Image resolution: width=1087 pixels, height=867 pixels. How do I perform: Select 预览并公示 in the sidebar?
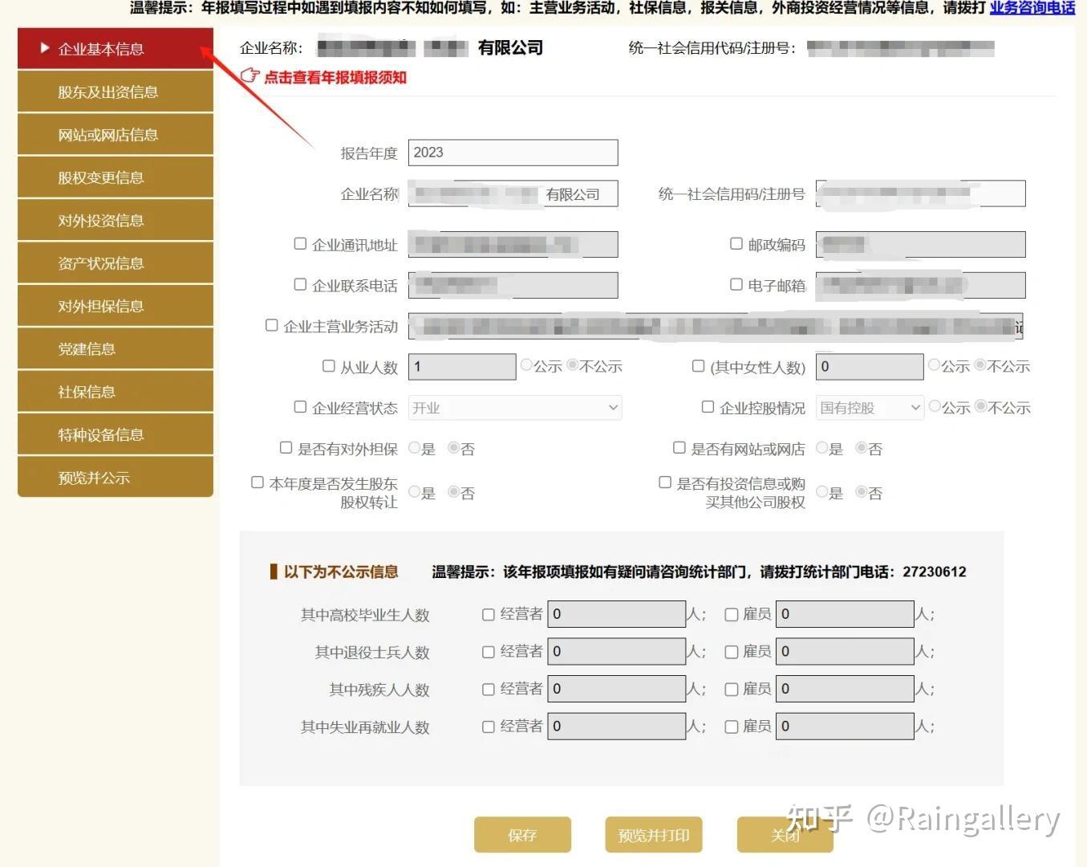click(x=116, y=477)
